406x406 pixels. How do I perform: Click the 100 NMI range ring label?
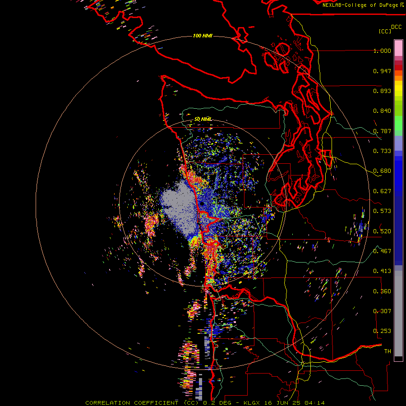pos(203,36)
